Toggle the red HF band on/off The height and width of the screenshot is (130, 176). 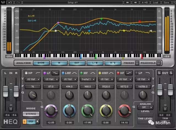tap(118, 73)
